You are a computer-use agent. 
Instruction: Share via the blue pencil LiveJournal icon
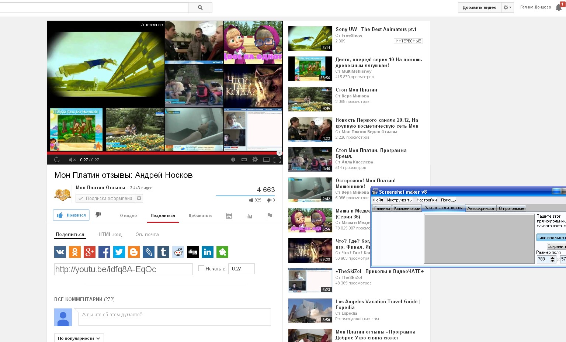pos(149,252)
